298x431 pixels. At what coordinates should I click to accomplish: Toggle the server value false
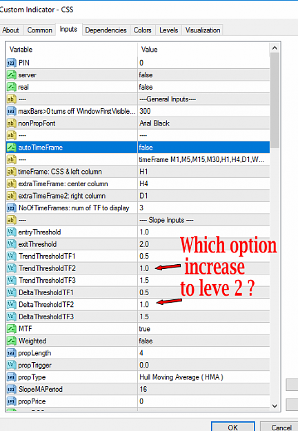203,75
